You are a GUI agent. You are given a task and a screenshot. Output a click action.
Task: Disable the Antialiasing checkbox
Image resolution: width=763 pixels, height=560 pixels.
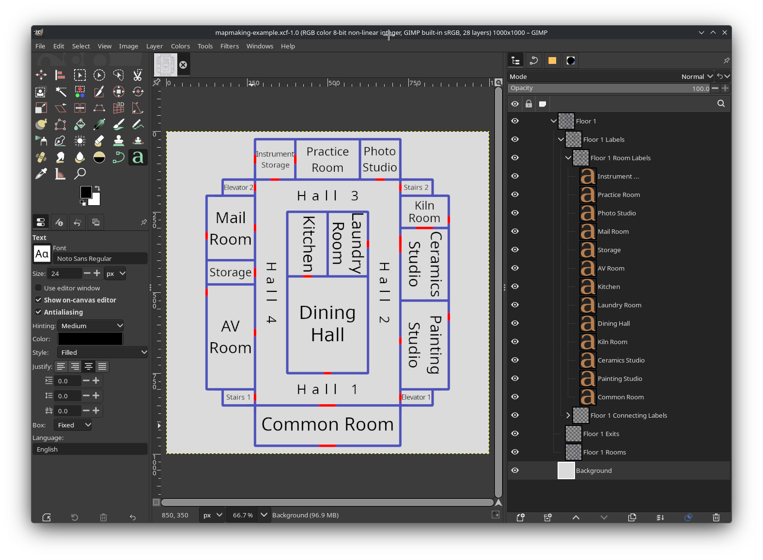click(38, 312)
